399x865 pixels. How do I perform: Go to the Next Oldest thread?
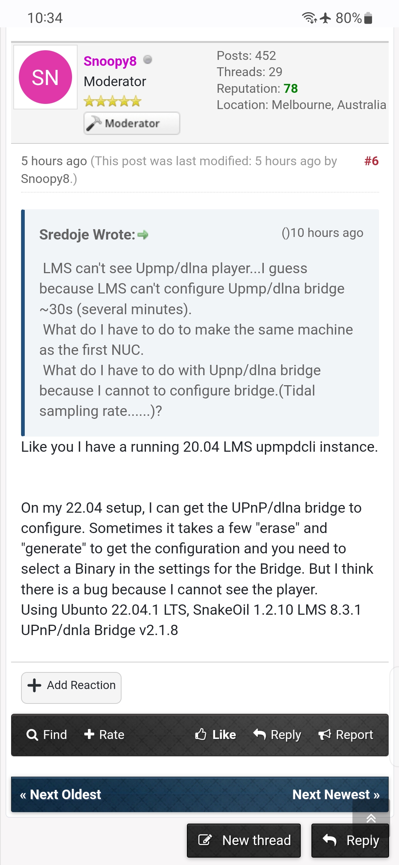(61, 794)
